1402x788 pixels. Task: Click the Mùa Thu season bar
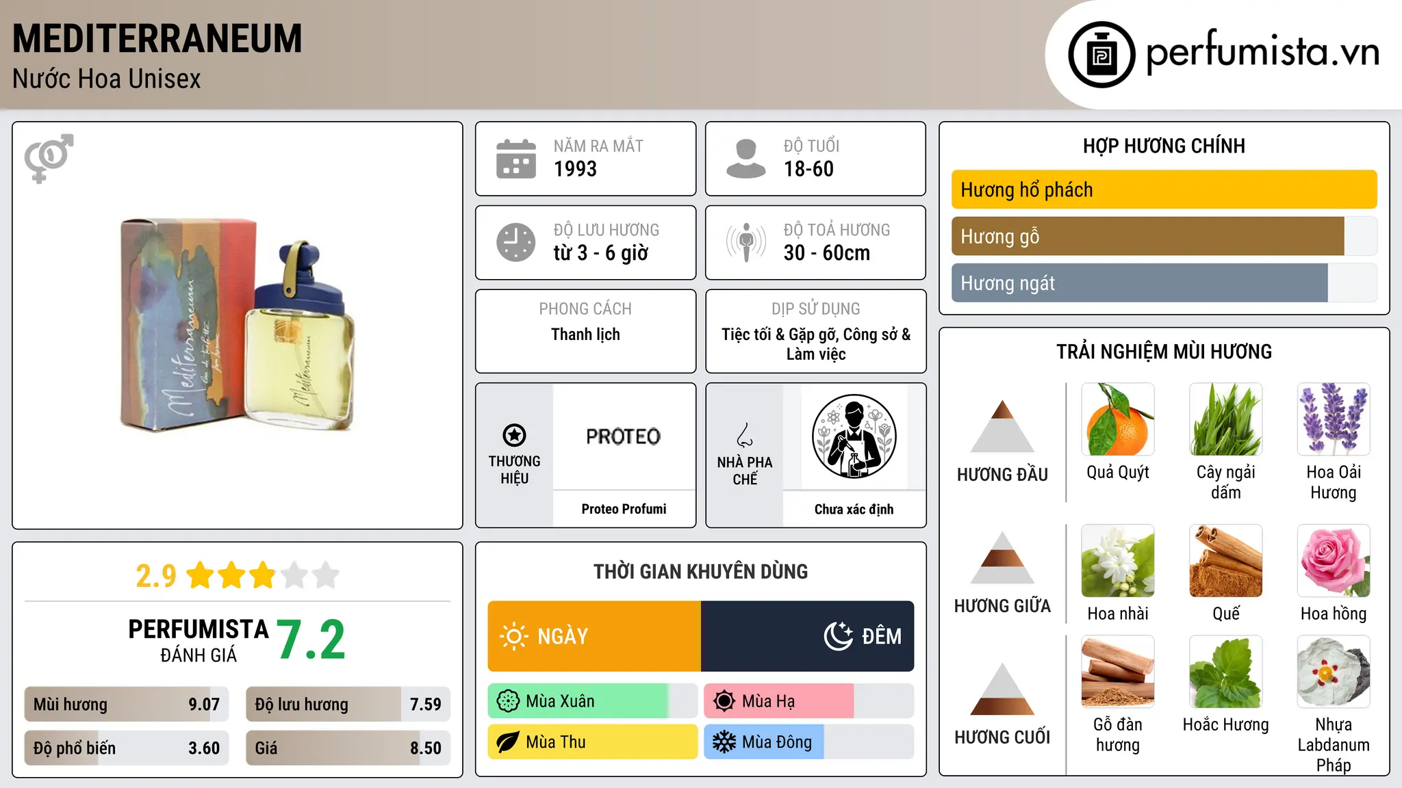[593, 742]
